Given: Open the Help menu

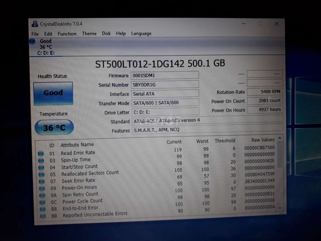Looking at the screenshot, I should [x=121, y=33].
